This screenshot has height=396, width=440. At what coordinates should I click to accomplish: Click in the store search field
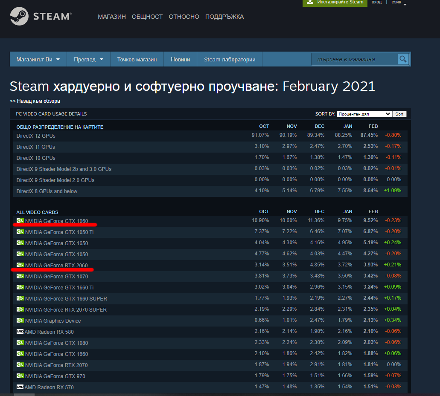click(x=354, y=59)
